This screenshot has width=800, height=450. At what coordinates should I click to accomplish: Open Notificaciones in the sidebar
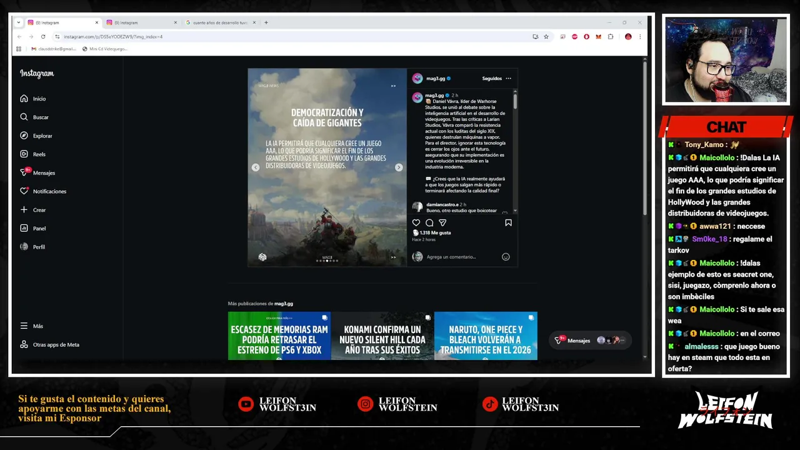pyautogui.click(x=43, y=191)
